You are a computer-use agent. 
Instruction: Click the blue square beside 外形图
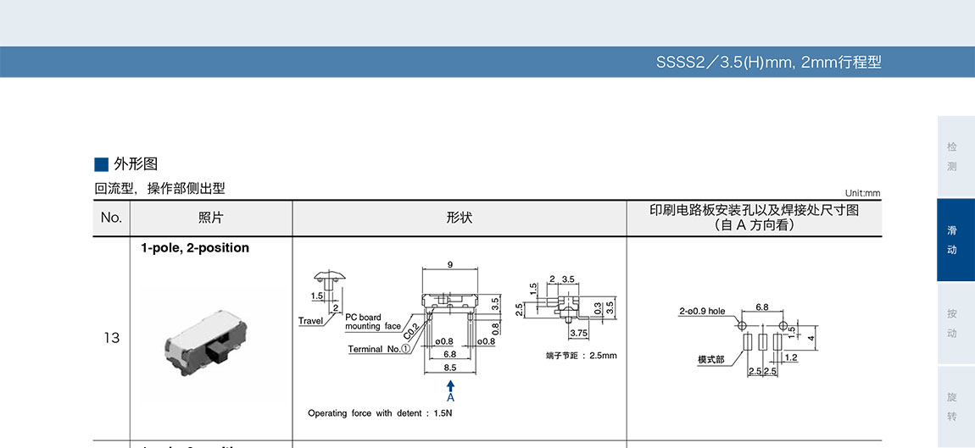tap(101, 164)
